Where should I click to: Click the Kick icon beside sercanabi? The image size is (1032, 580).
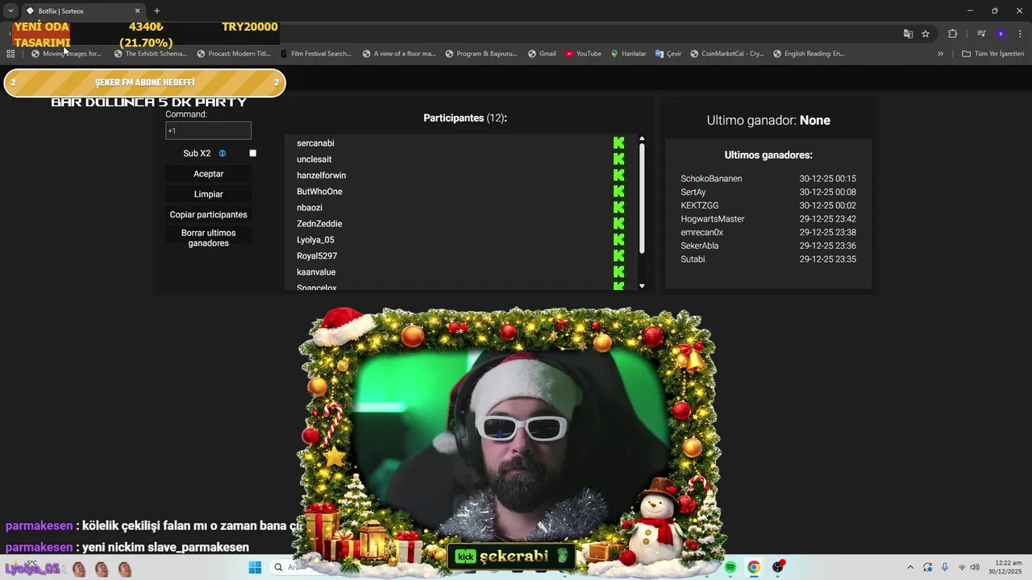(x=618, y=143)
